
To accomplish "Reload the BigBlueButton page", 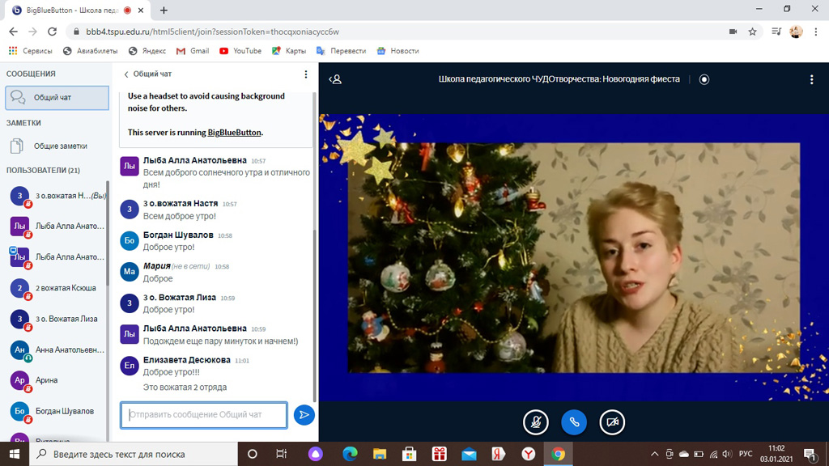I will (52, 32).
